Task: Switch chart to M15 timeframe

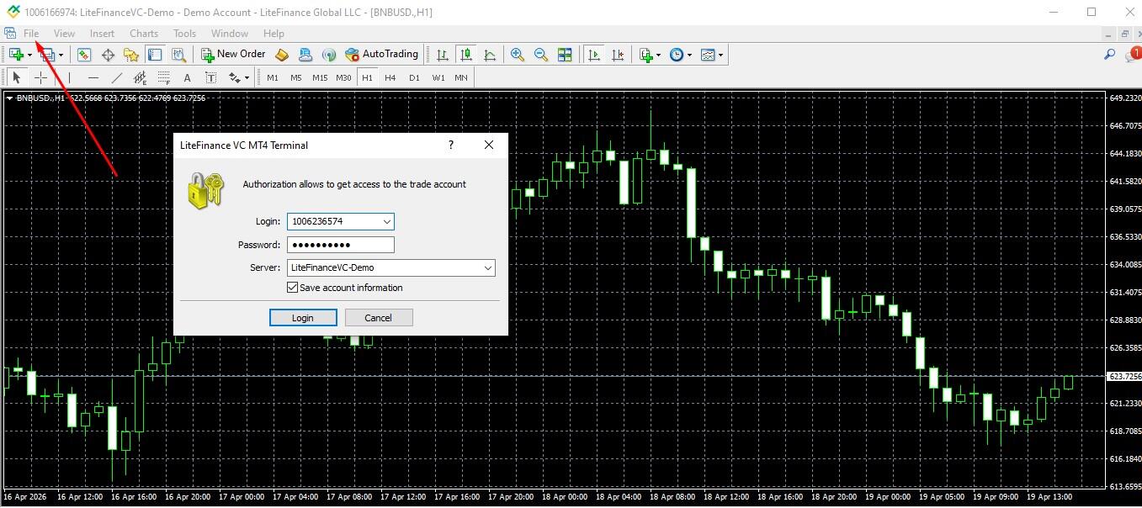Action: click(320, 77)
